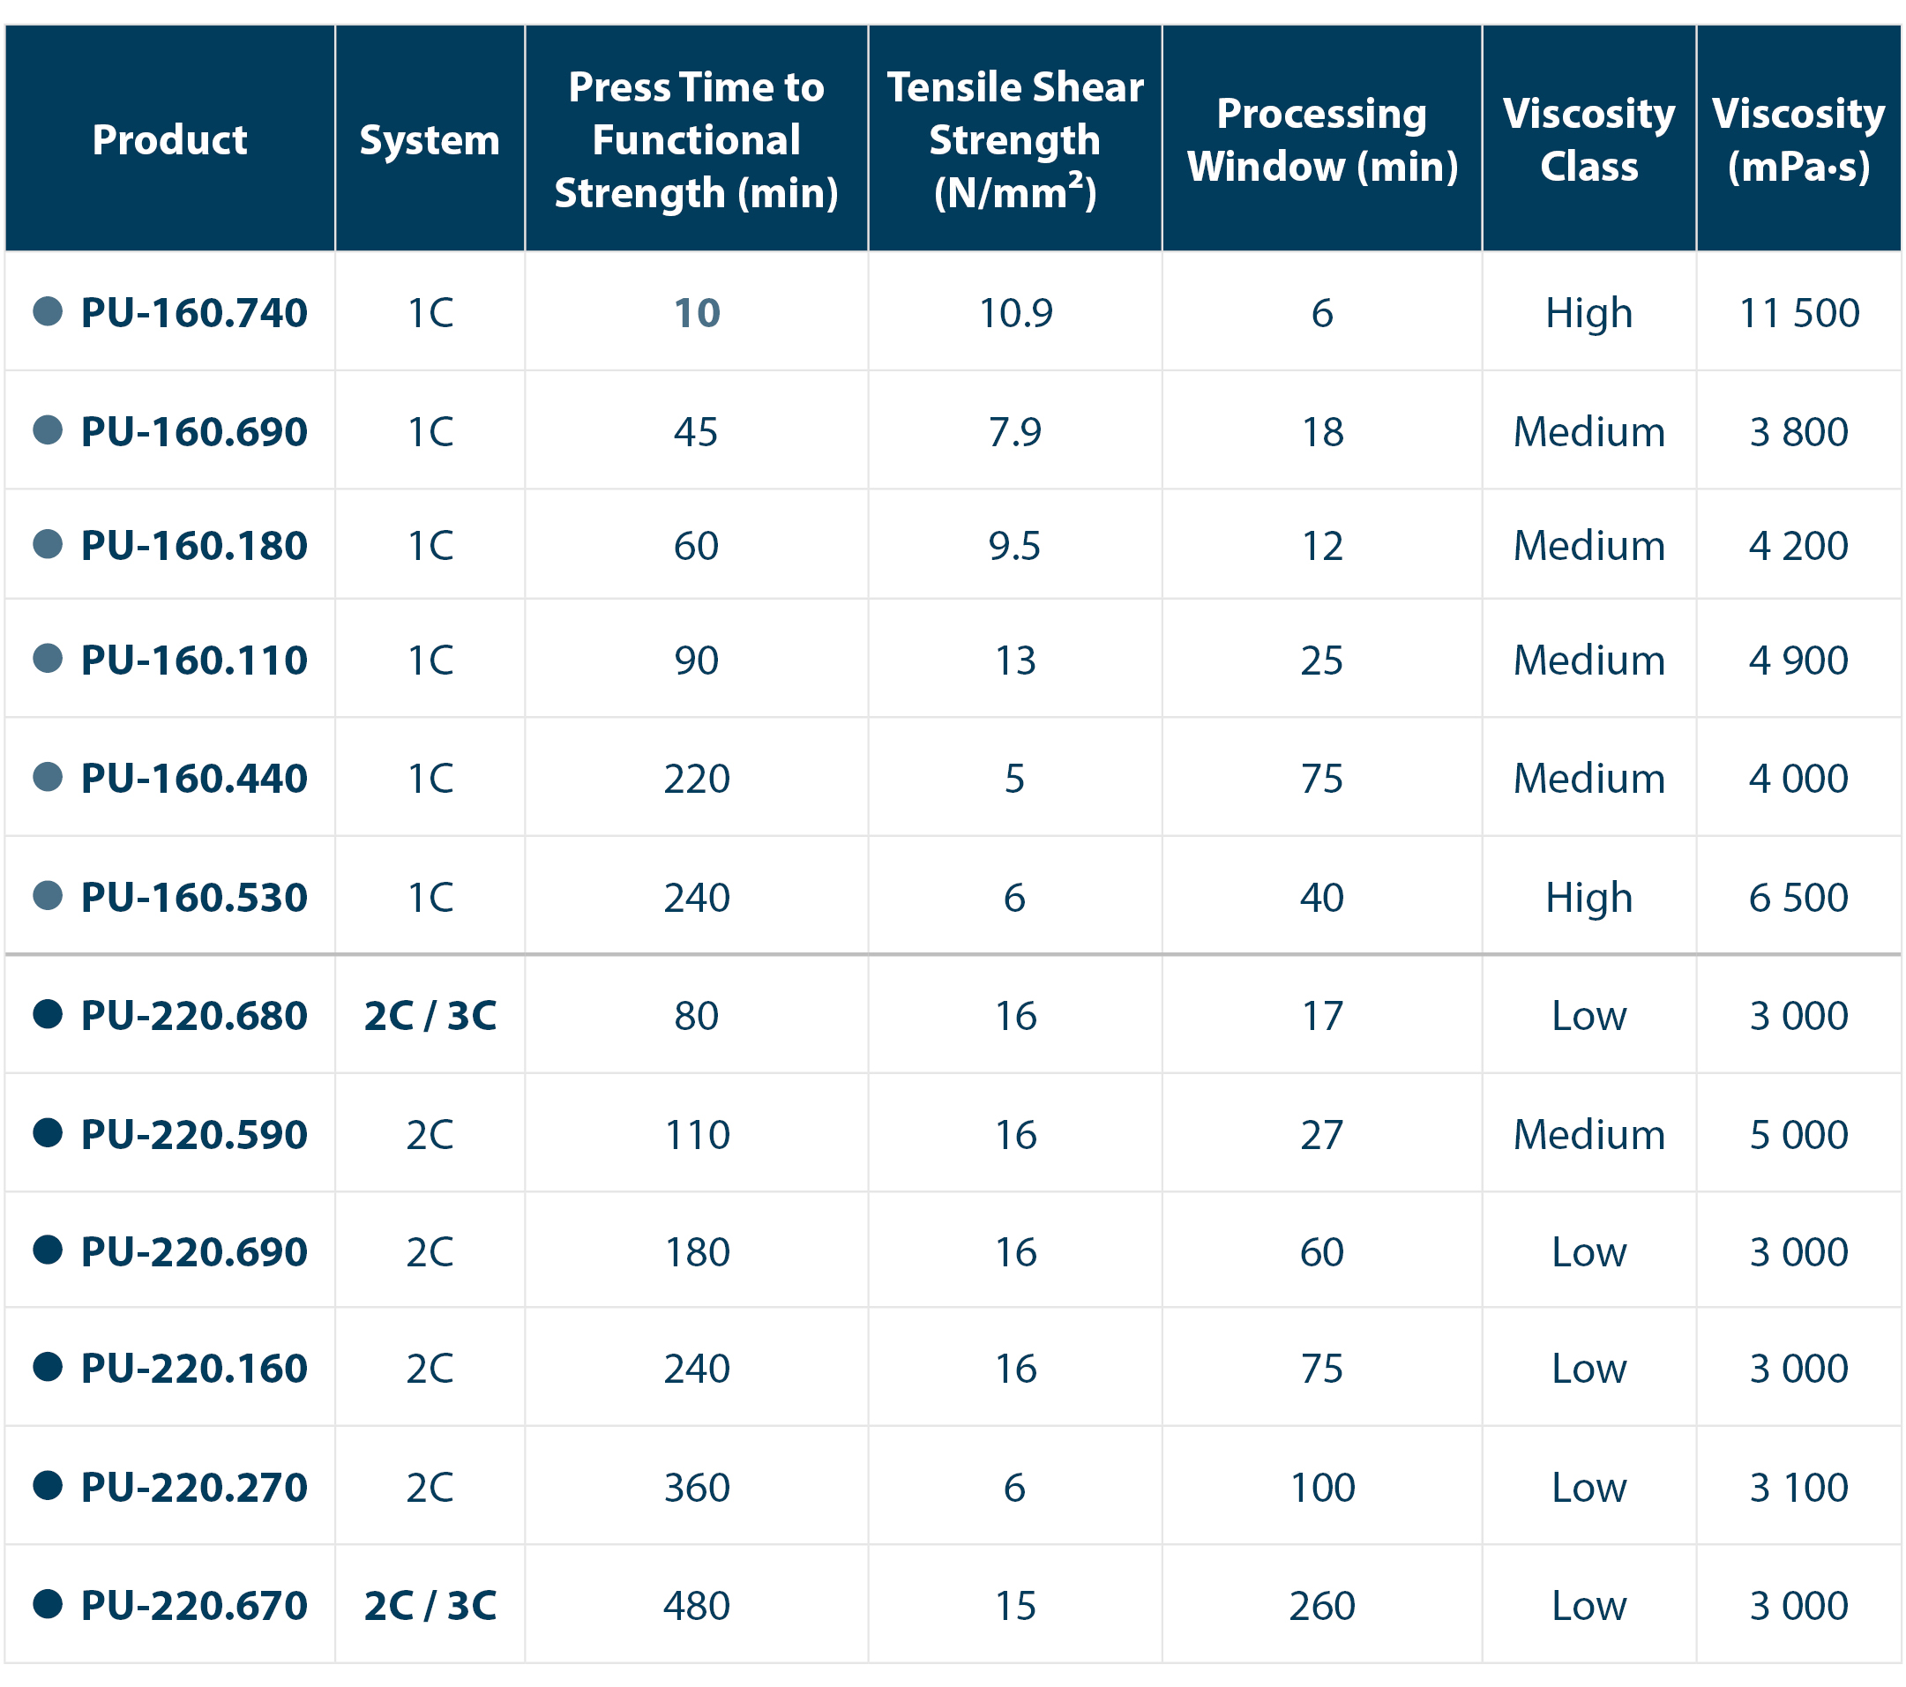Click viscosity value 11 500
This screenshot has height=1687, width=1906.
click(1798, 313)
